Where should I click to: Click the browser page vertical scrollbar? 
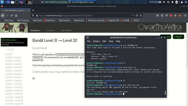(x=187, y=46)
